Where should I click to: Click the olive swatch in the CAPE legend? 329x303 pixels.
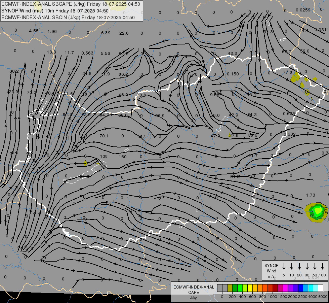[230, 288]
